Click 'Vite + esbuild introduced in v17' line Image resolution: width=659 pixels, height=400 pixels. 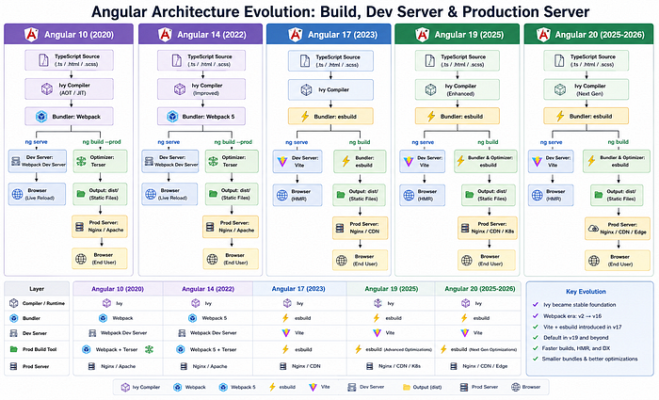point(582,327)
